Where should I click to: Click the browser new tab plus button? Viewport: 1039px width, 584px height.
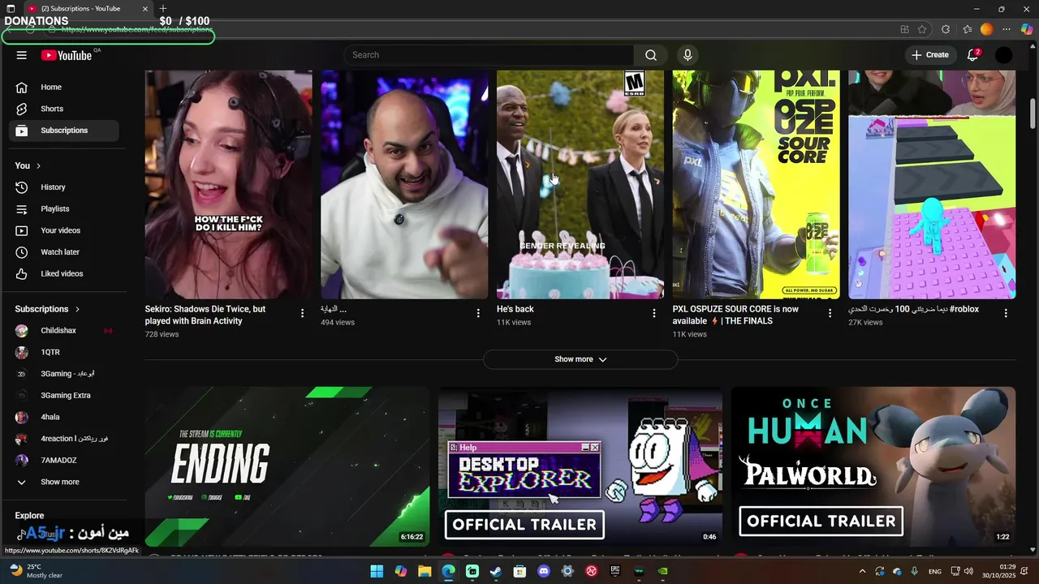(x=163, y=9)
